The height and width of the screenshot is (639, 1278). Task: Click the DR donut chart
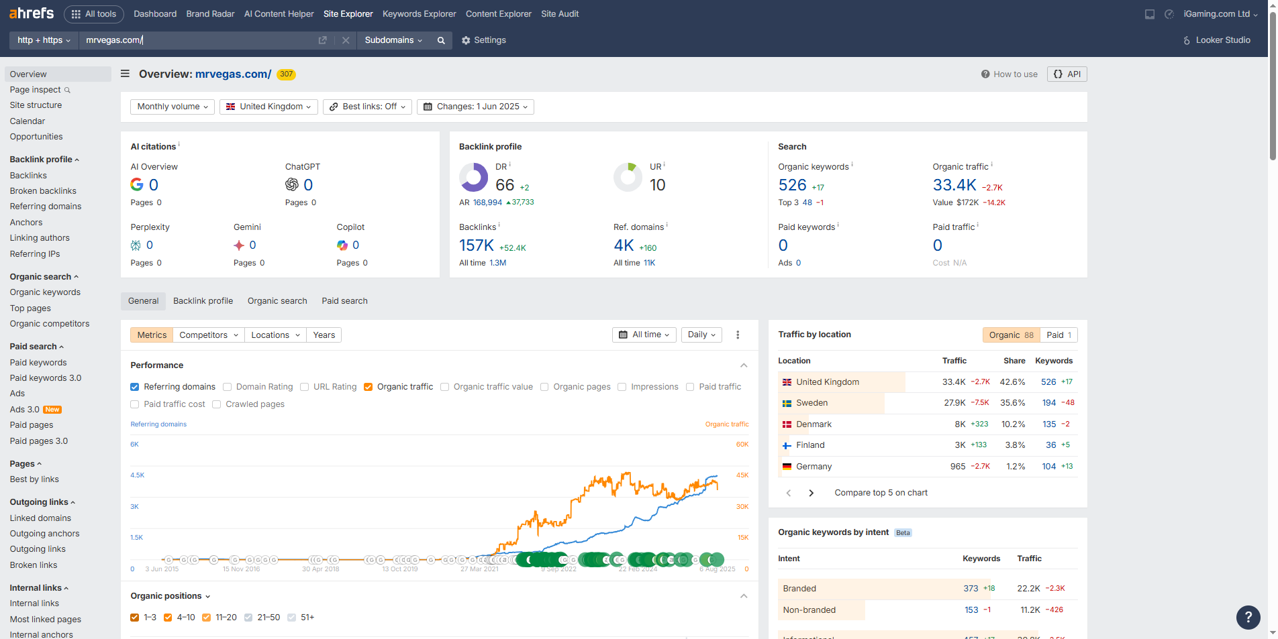pos(474,178)
